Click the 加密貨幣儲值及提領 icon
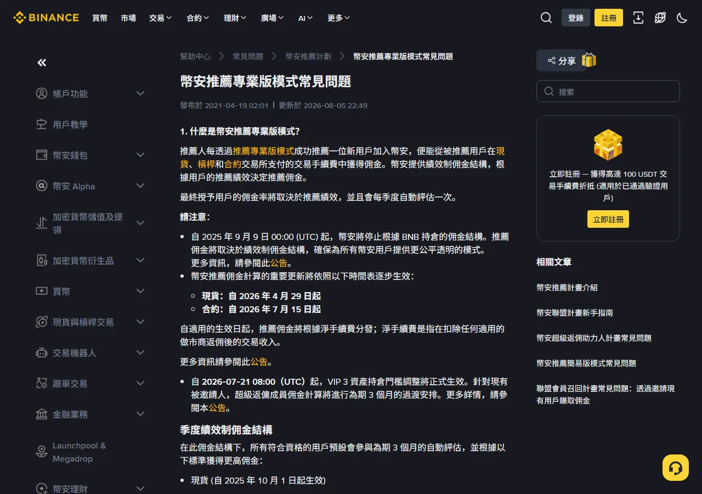The height and width of the screenshot is (494, 702). click(x=42, y=223)
